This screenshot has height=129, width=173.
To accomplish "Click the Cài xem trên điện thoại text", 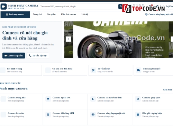I will [62, 69].
